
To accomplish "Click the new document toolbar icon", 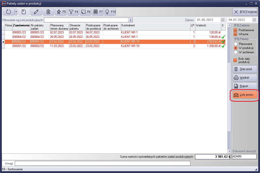I will [24, 12].
